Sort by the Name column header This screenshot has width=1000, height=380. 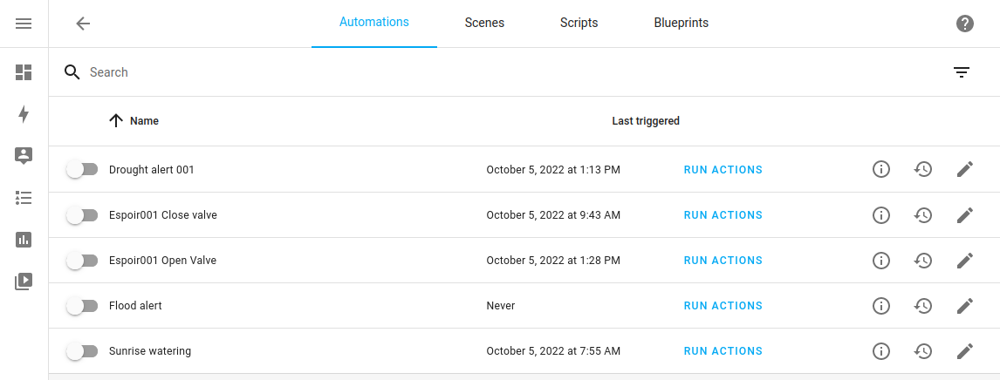point(144,121)
